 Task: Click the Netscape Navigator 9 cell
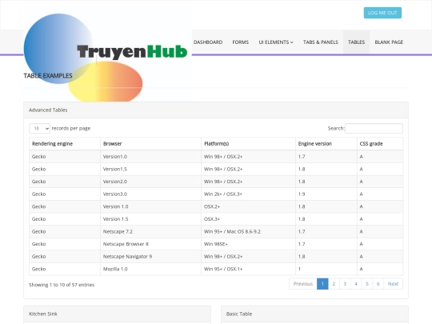click(150, 257)
